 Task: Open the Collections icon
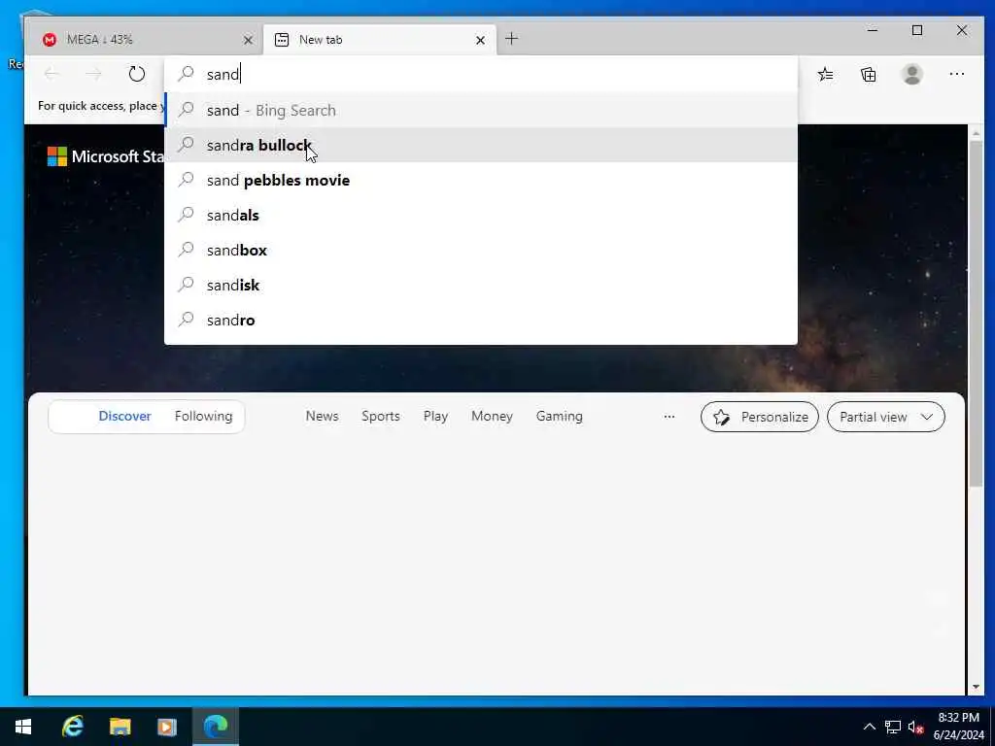[x=868, y=74]
